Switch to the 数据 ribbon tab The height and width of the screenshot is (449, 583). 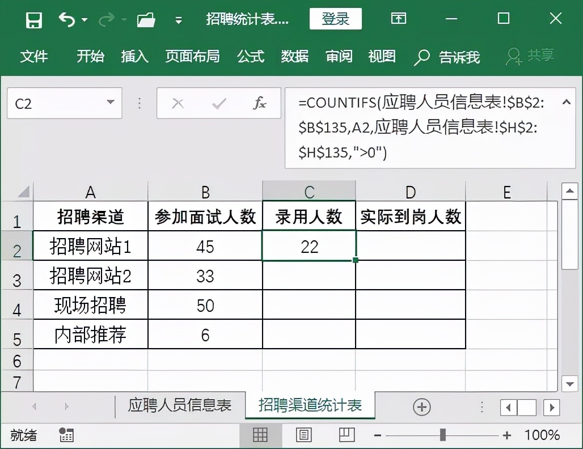point(294,57)
